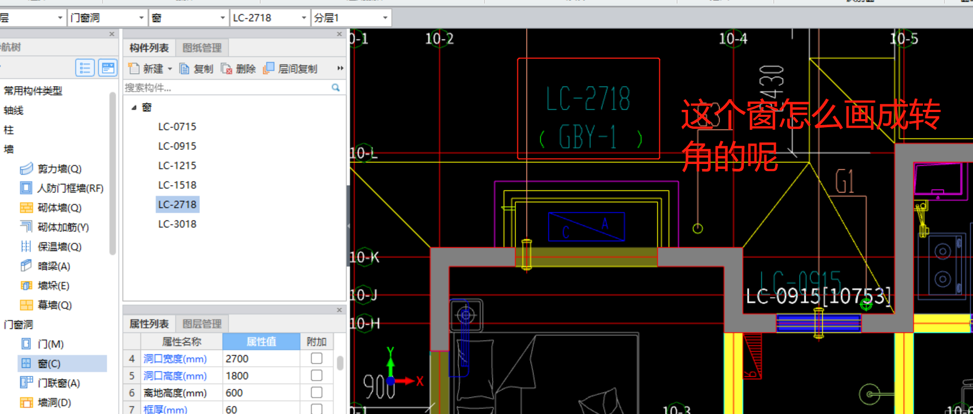Click the 复制 copy component icon
The height and width of the screenshot is (414, 973).
[184, 69]
